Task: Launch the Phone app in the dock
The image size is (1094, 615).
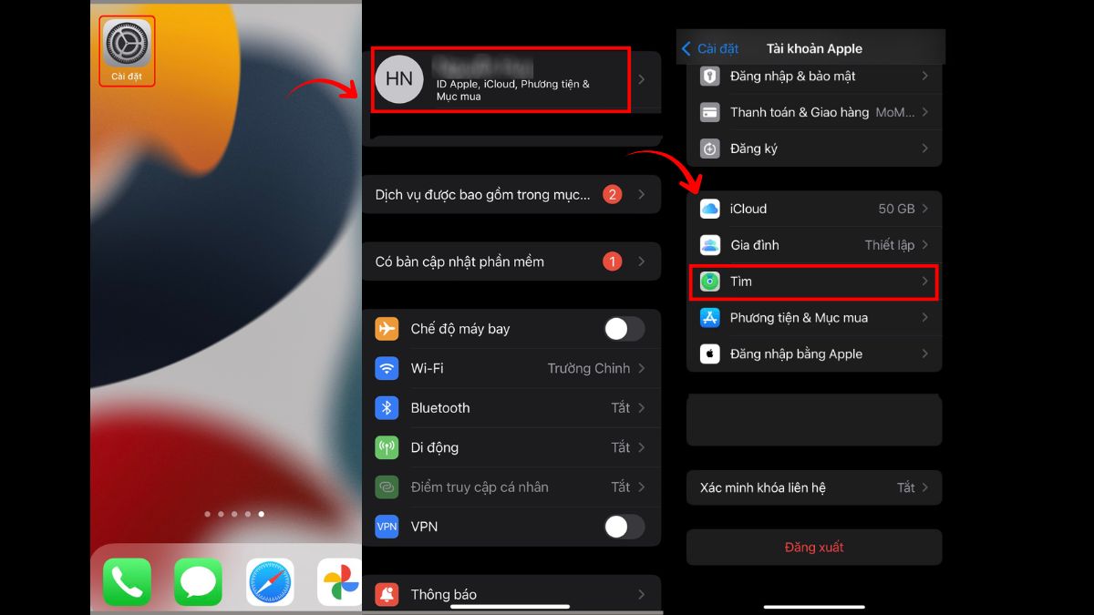Action: coord(127,582)
